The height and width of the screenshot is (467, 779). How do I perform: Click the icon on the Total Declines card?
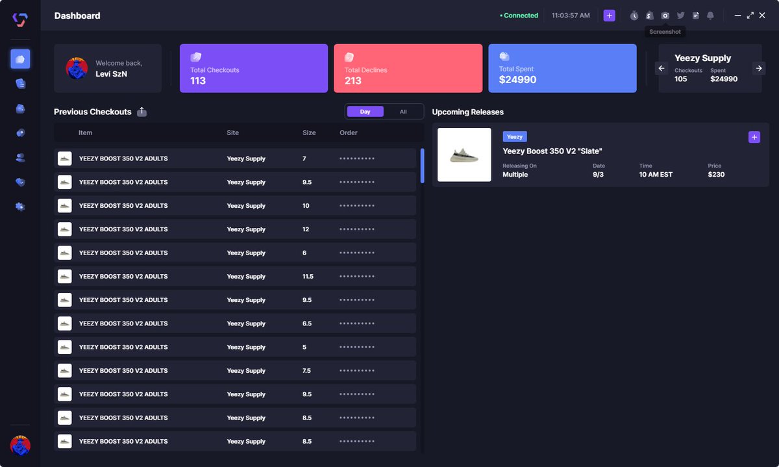(349, 57)
